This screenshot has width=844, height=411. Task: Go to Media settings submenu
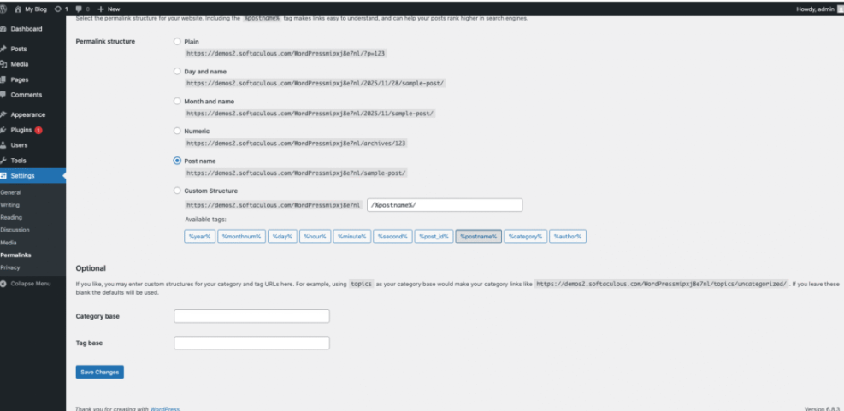(x=8, y=243)
